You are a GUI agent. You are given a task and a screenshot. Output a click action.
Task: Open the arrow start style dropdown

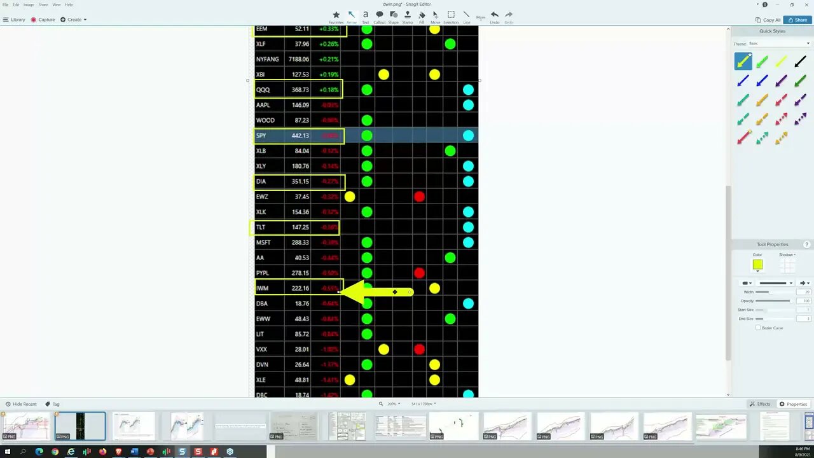[746, 283]
